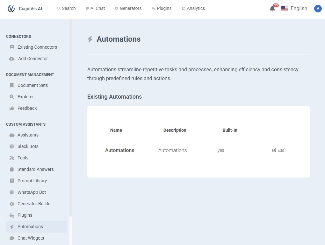
Task: Click the Standard Answers clipboard icon
Action: [12, 169]
